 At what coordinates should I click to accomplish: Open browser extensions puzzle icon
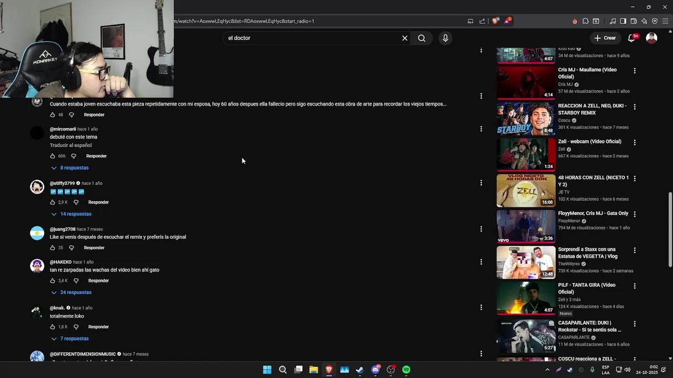[x=585, y=21]
